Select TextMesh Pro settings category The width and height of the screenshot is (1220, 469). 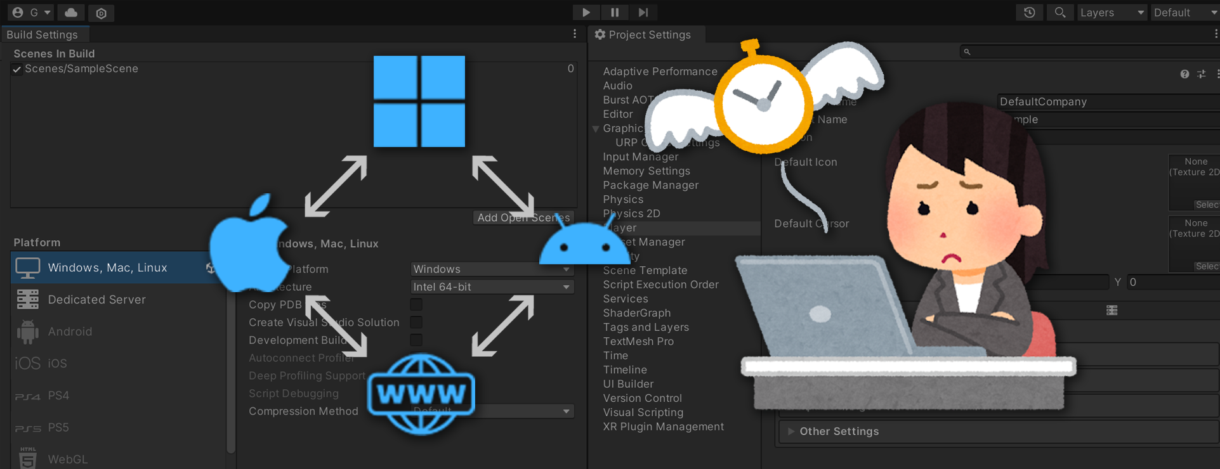coord(638,341)
